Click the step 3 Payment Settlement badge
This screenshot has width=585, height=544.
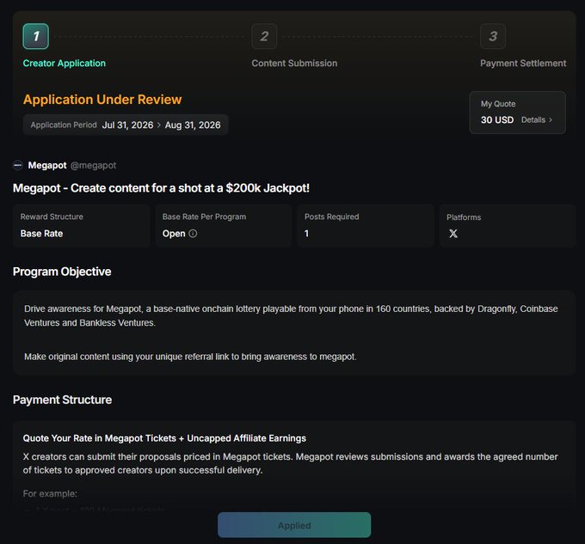tap(493, 36)
